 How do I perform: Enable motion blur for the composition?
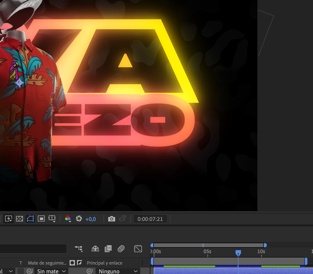click(x=121, y=249)
